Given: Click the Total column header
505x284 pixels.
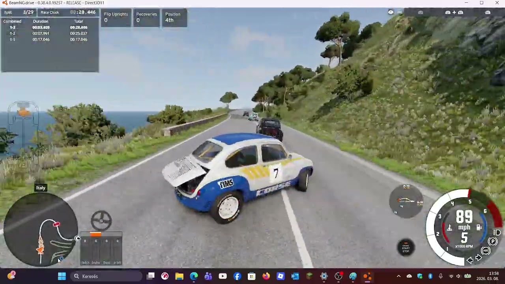Looking at the screenshot, I should (79, 21).
